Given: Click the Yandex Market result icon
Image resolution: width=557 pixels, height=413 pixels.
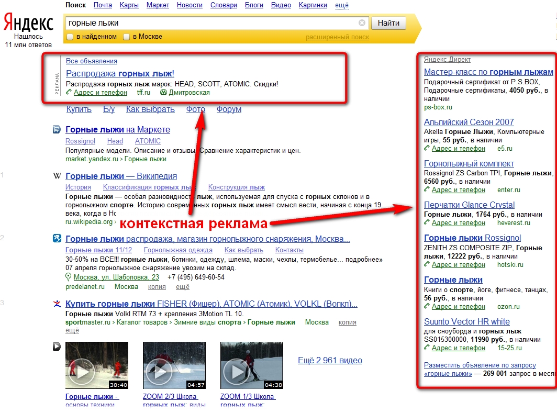Looking at the screenshot, I should point(57,129).
